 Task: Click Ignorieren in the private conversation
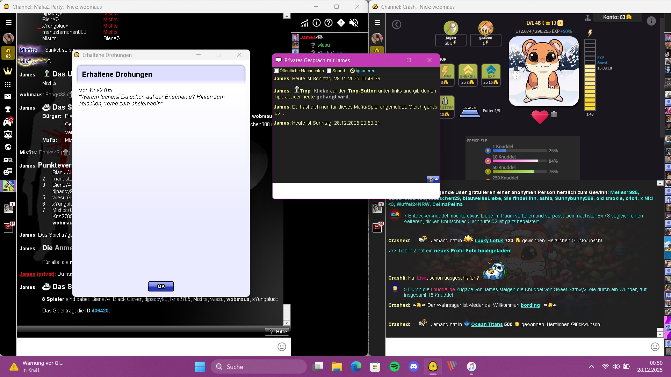point(365,71)
